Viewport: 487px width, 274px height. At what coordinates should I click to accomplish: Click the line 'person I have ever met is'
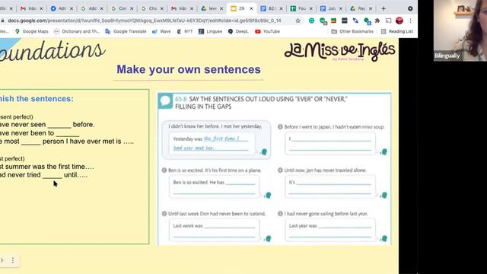pos(67,142)
